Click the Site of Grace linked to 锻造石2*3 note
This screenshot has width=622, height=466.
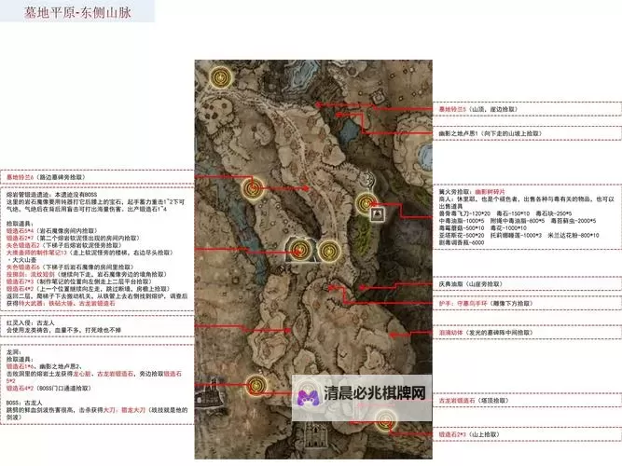(x=384, y=420)
